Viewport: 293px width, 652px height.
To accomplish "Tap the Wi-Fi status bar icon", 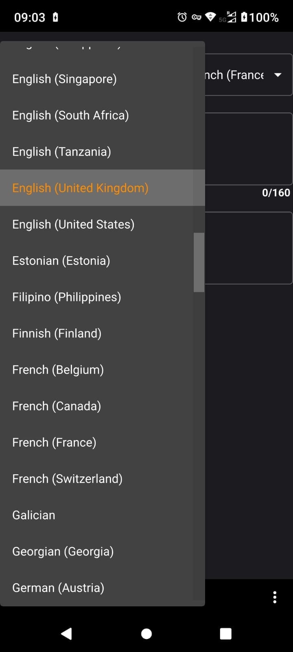I will pos(210,17).
